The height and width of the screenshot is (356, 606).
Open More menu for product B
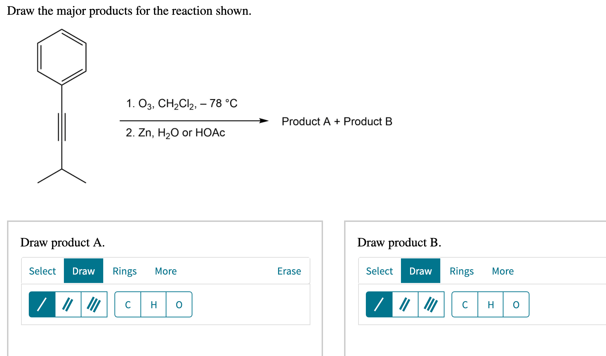[x=503, y=271]
